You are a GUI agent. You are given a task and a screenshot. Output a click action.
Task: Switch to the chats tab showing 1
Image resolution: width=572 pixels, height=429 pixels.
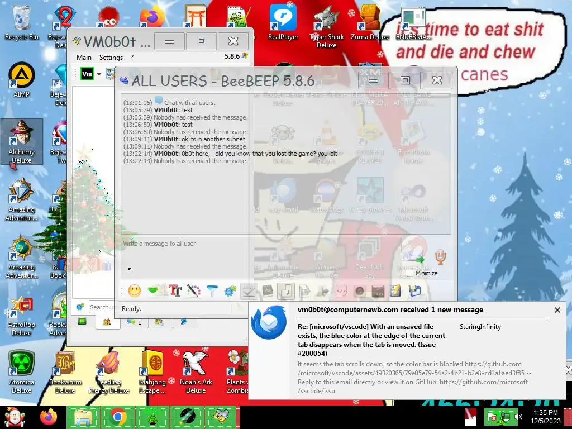point(134,322)
